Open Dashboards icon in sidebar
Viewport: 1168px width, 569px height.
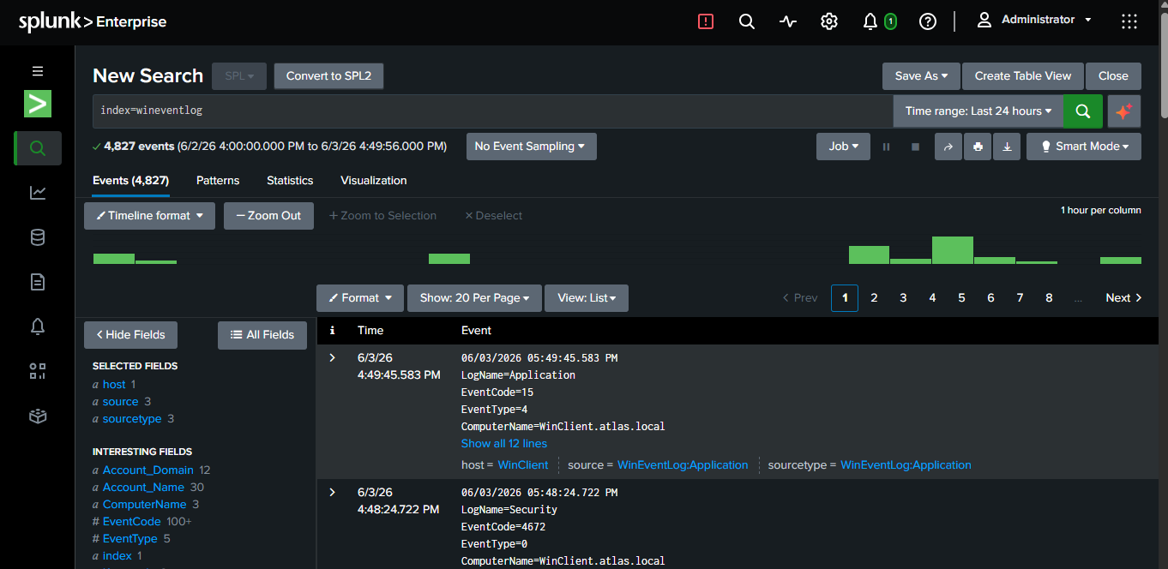point(38,371)
